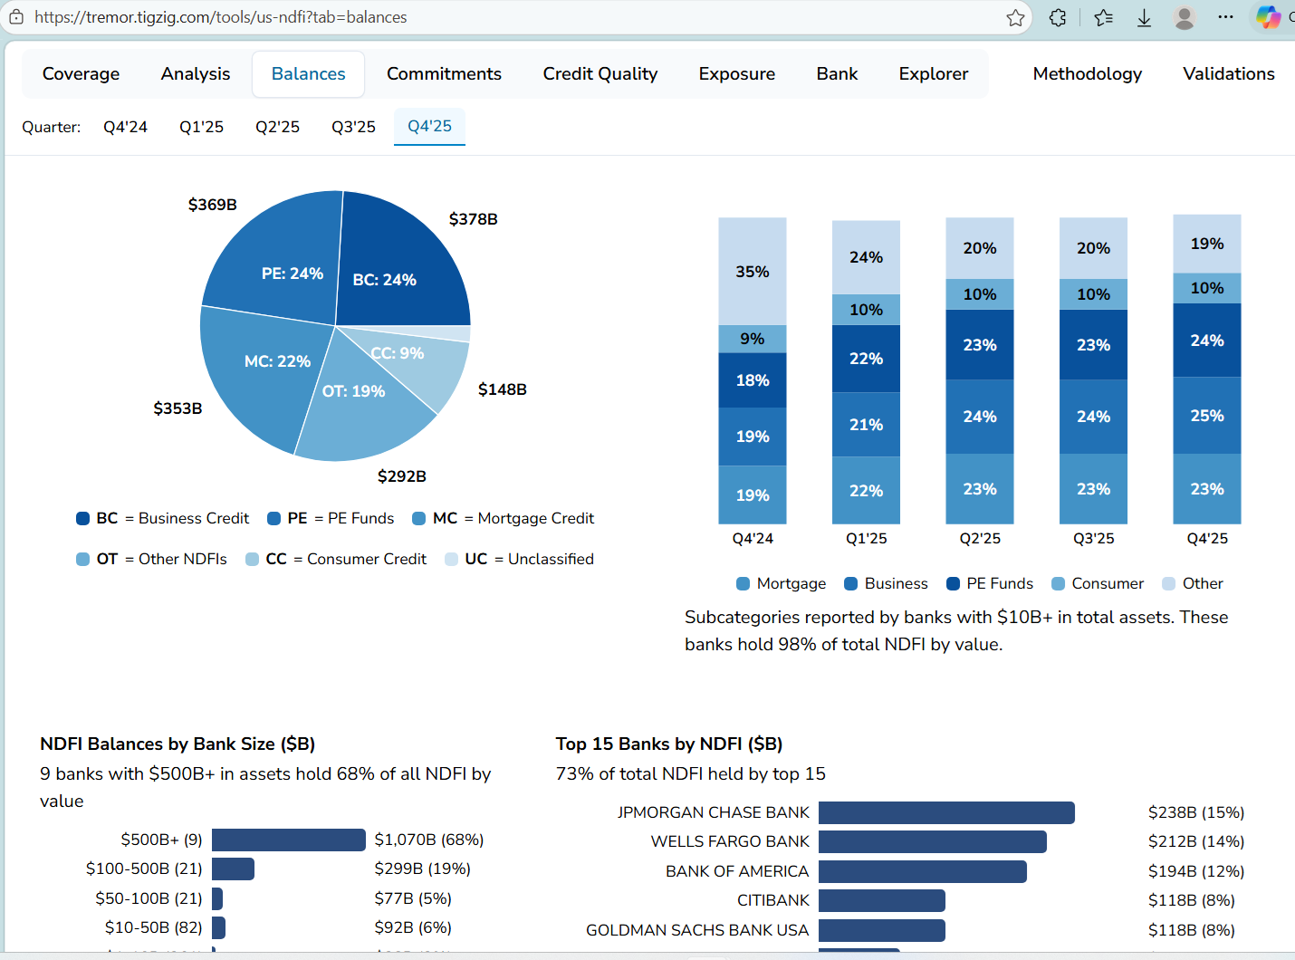Open the favorites list icon
The image size is (1295, 960).
tap(1103, 17)
